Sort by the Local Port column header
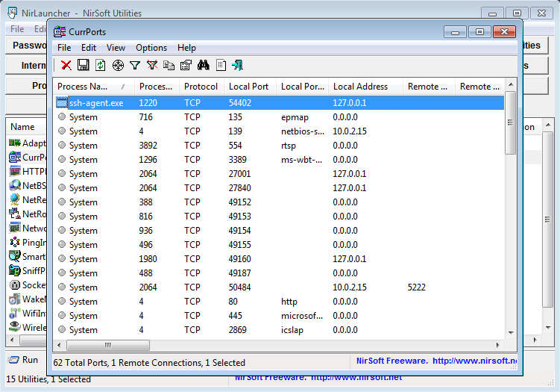The image size is (560, 392). (x=248, y=87)
